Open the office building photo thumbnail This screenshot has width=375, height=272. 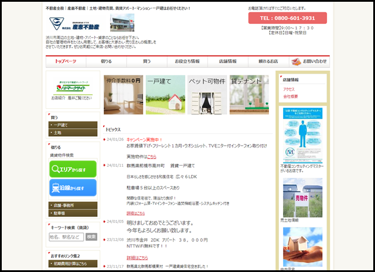point(122,23)
